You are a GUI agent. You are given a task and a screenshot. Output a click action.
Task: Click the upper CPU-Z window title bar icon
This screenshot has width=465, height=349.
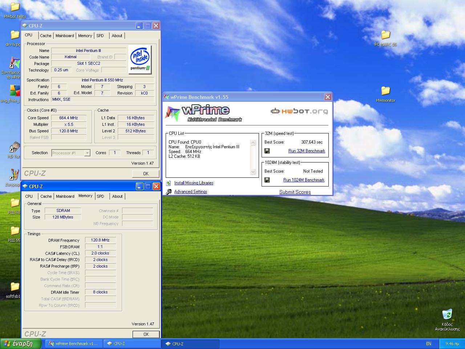25,26
